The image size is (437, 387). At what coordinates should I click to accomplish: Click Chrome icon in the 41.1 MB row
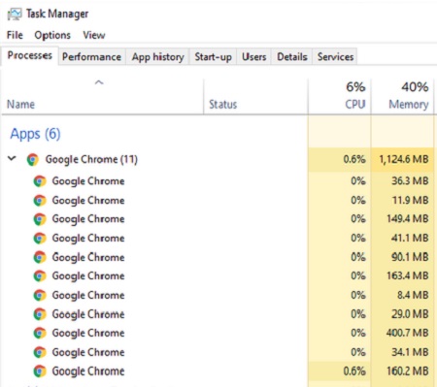pyautogui.click(x=40, y=239)
